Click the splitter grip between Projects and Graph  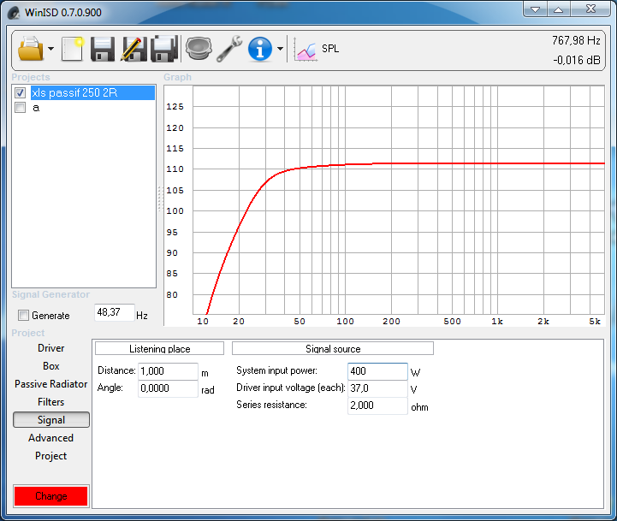pos(160,198)
